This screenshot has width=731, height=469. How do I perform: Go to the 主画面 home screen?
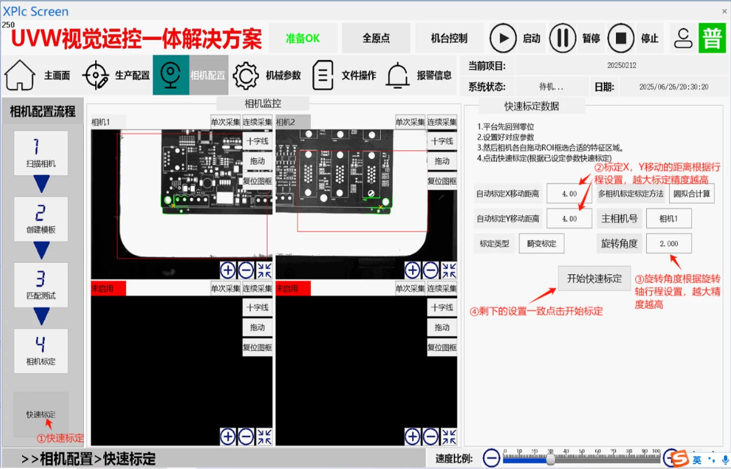[38, 75]
